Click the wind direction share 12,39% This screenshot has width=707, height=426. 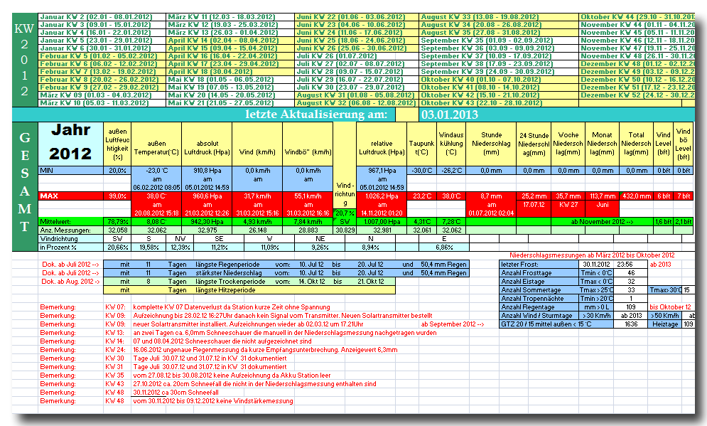[x=180, y=247]
